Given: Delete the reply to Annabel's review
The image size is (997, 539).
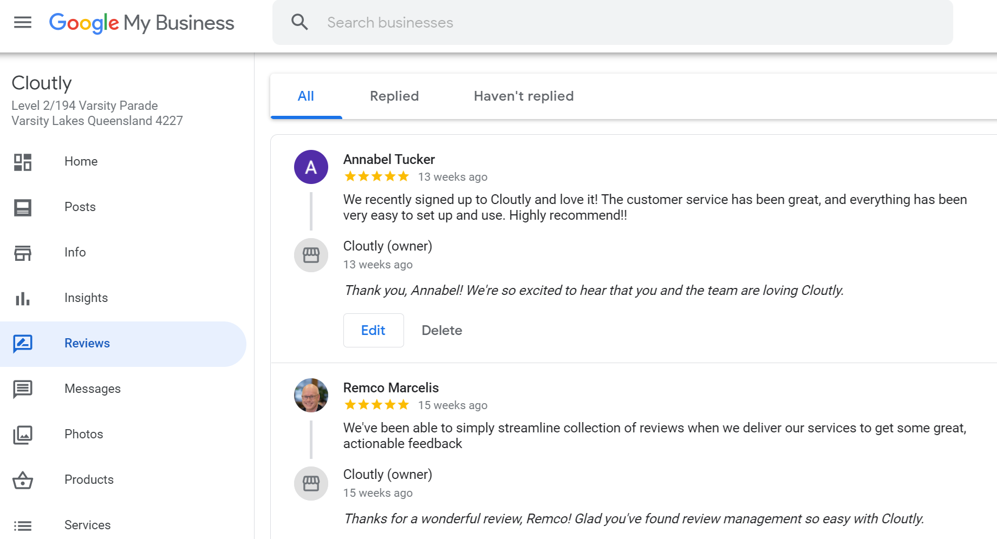Looking at the screenshot, I should click(442, 330).
